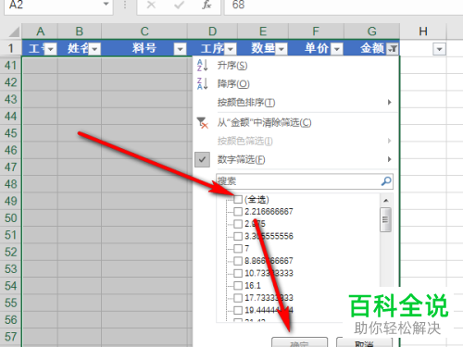Open the 料号 column filter dropdown
The height and width of the screenshot is (347, 463).
point(180,49)
